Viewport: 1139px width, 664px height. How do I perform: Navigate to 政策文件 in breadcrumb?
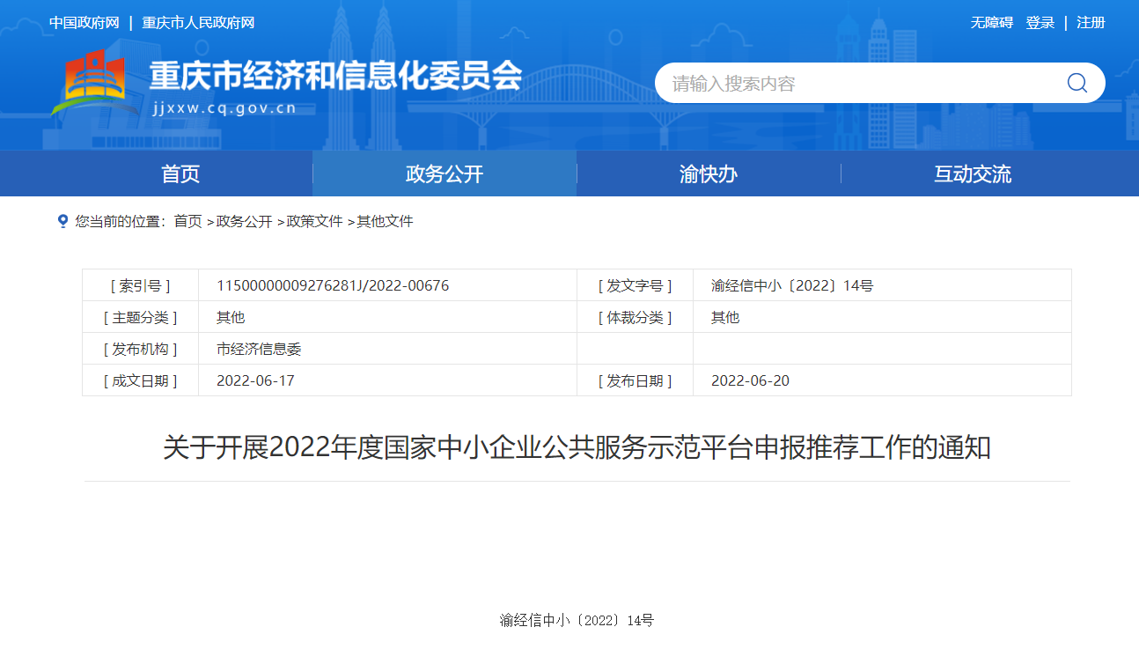point(314,221)
